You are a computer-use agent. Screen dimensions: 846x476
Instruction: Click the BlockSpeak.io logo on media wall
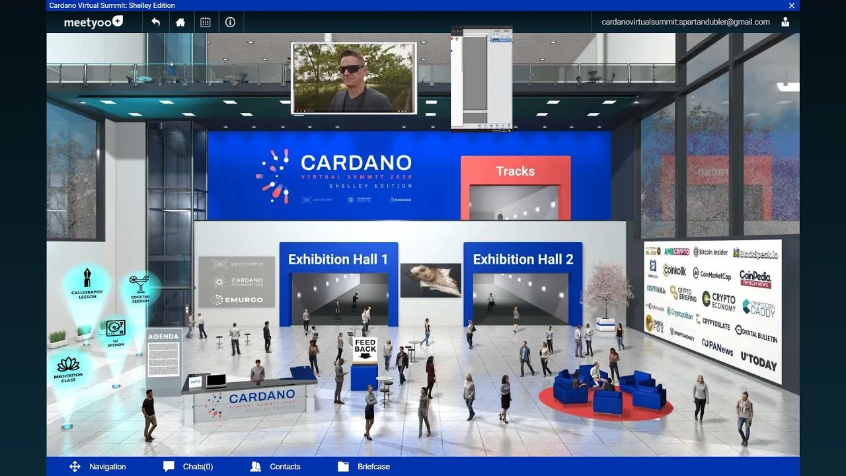click(x=755, y=253)
